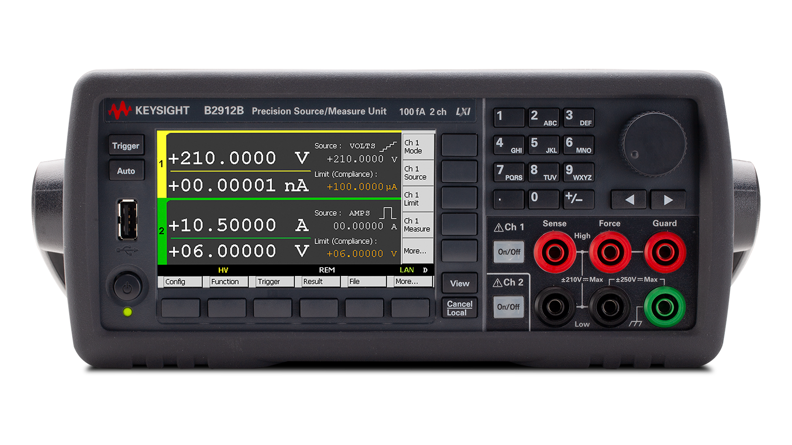
Task: Open the More... softkey below Ch 1 Measure
Action: click(x=417, y=251)
